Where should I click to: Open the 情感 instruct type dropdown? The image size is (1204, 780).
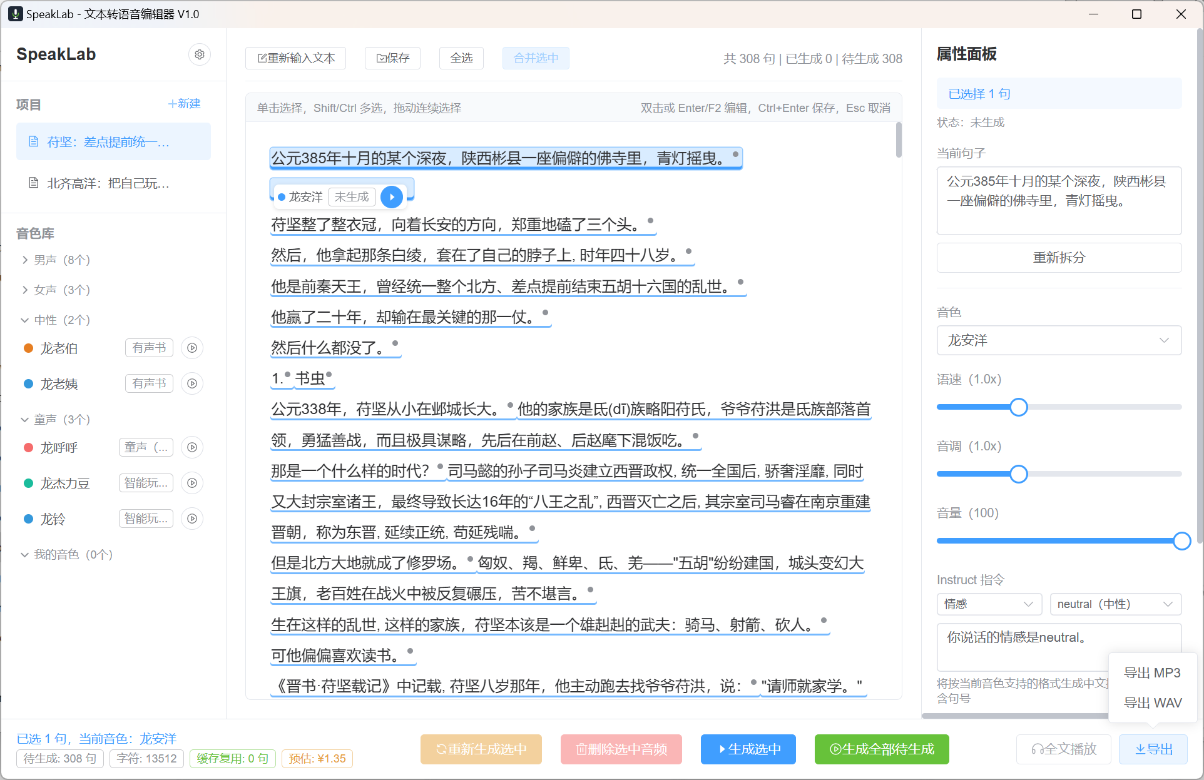(x=989, y=604)
